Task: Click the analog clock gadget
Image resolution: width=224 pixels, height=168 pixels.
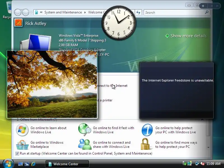Action: pyautogui.click(x=118, y=23)
